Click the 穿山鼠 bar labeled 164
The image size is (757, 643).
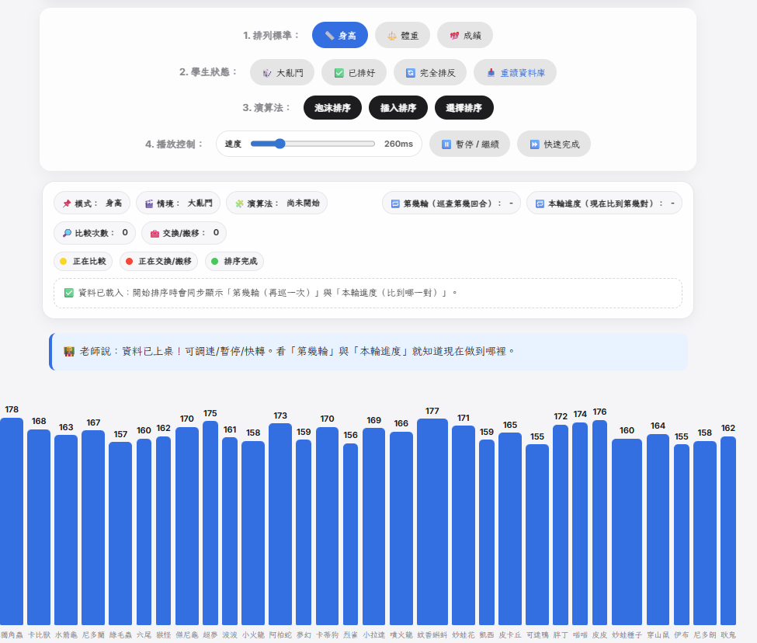658,530
